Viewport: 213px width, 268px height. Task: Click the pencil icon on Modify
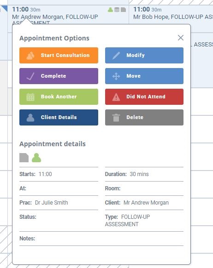click(116, 56)
